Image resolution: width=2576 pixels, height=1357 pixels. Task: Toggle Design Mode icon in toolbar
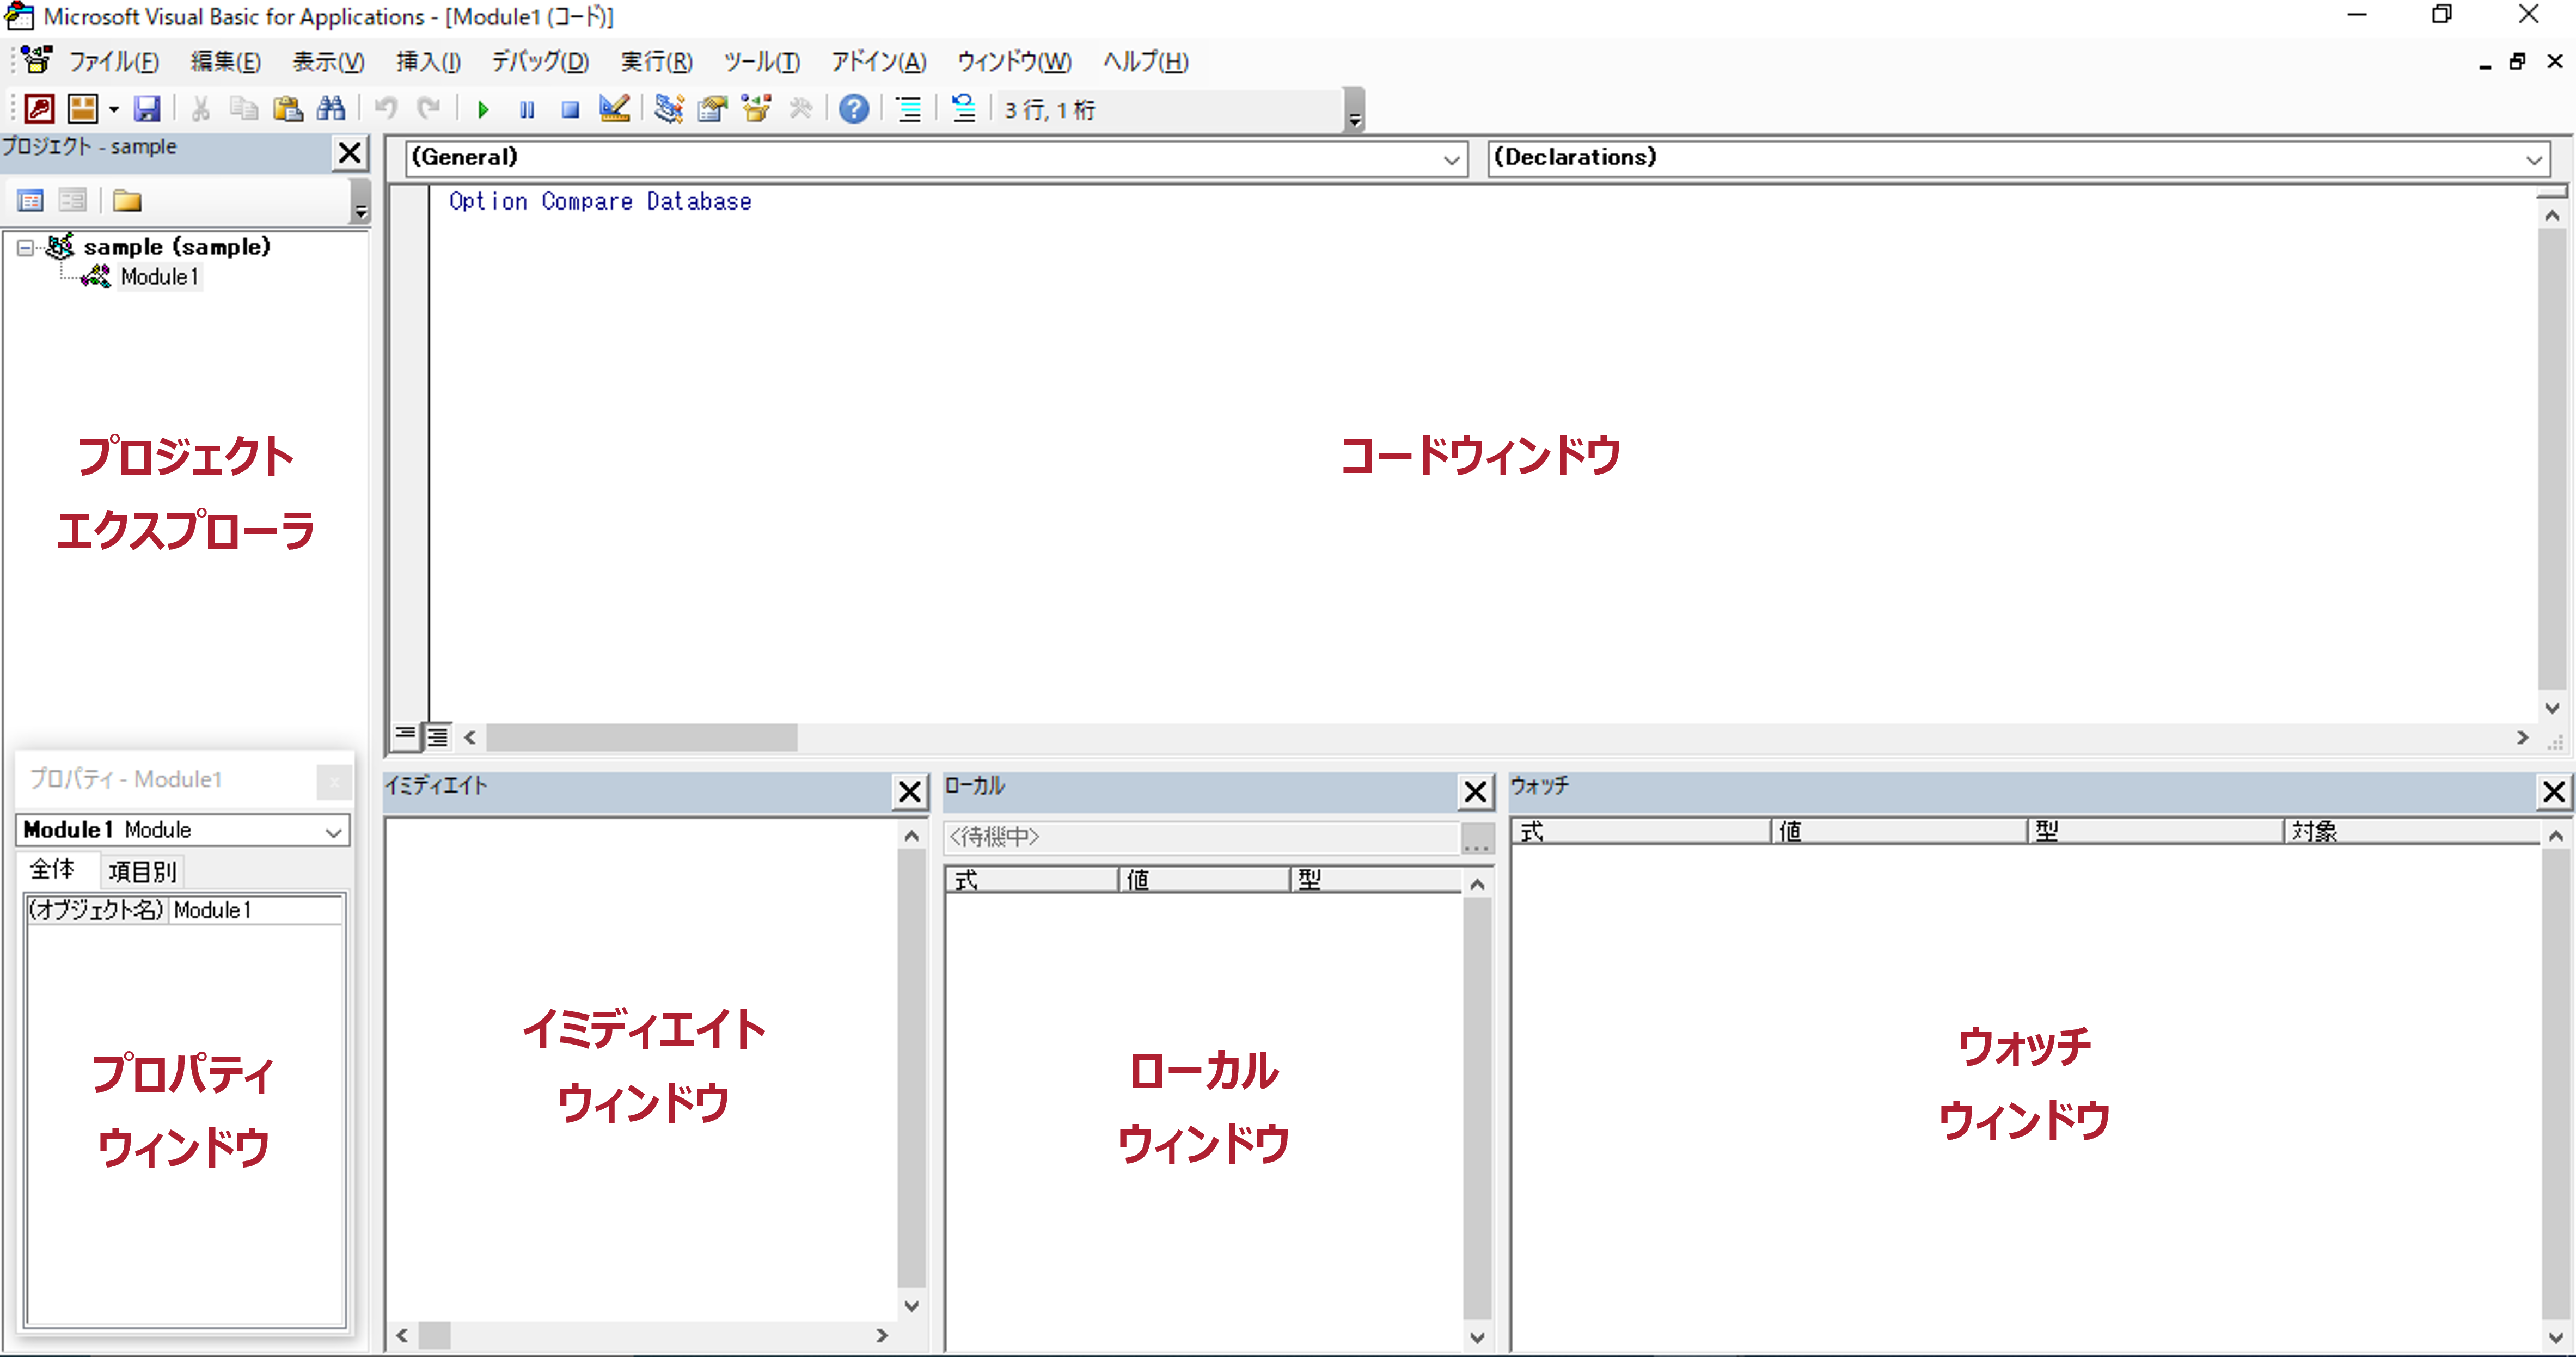[614, 109]
